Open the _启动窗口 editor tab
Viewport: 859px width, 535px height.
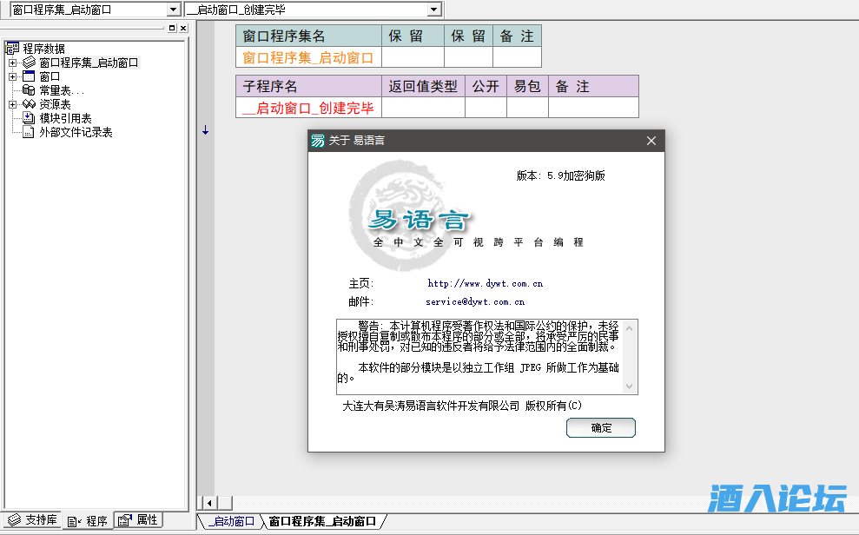click(x=230, y=522)
